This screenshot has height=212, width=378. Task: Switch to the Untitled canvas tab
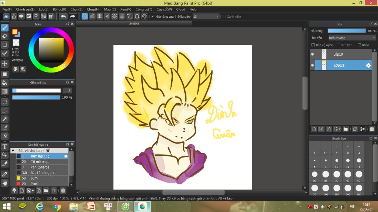(134, 24)
